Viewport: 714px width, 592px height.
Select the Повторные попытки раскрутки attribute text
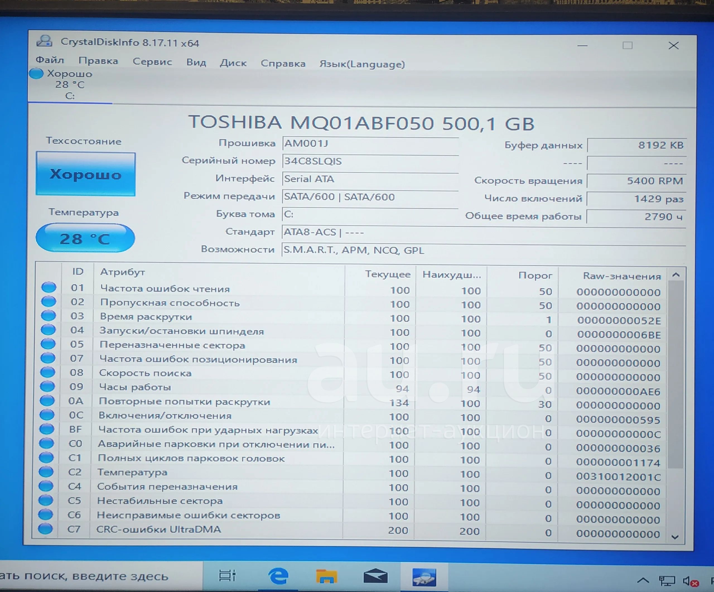click(x=184, y=401)
